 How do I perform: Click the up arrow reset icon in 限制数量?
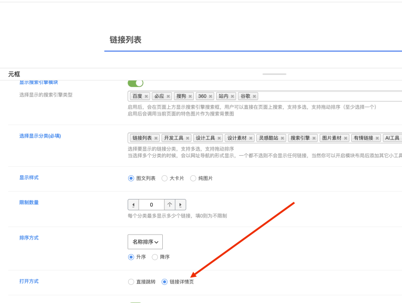(170, 205)
